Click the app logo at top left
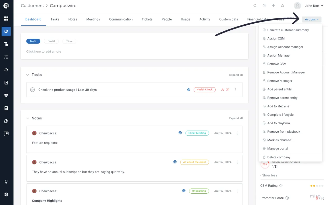 point(6,6)
